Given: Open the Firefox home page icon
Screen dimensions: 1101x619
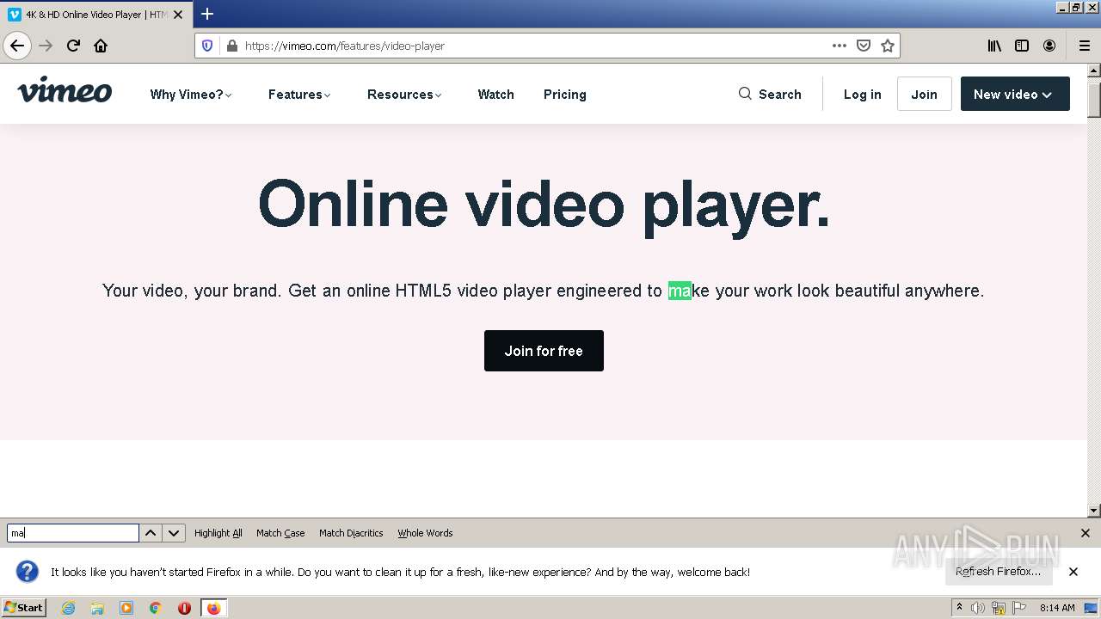Looking at the screenshot, I should pyautogui.click(x=101, y=46).
